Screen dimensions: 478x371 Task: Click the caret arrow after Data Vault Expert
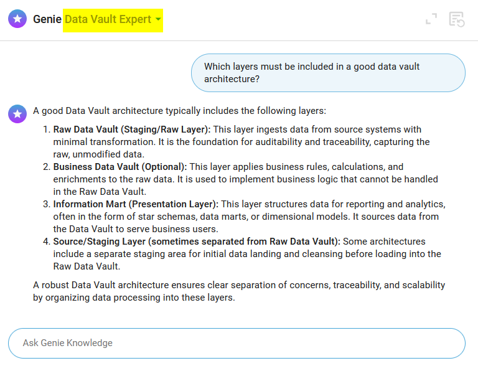[159, 20]
